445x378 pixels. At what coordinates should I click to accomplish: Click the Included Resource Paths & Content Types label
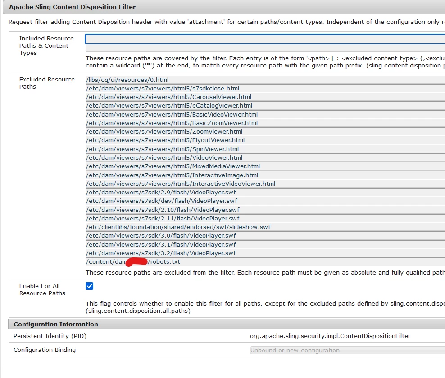(46, 45)
